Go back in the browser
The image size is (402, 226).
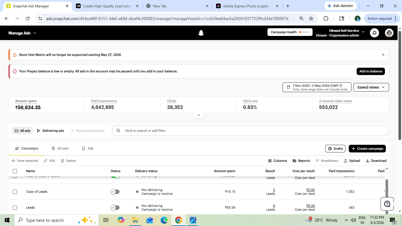point(6,19)
